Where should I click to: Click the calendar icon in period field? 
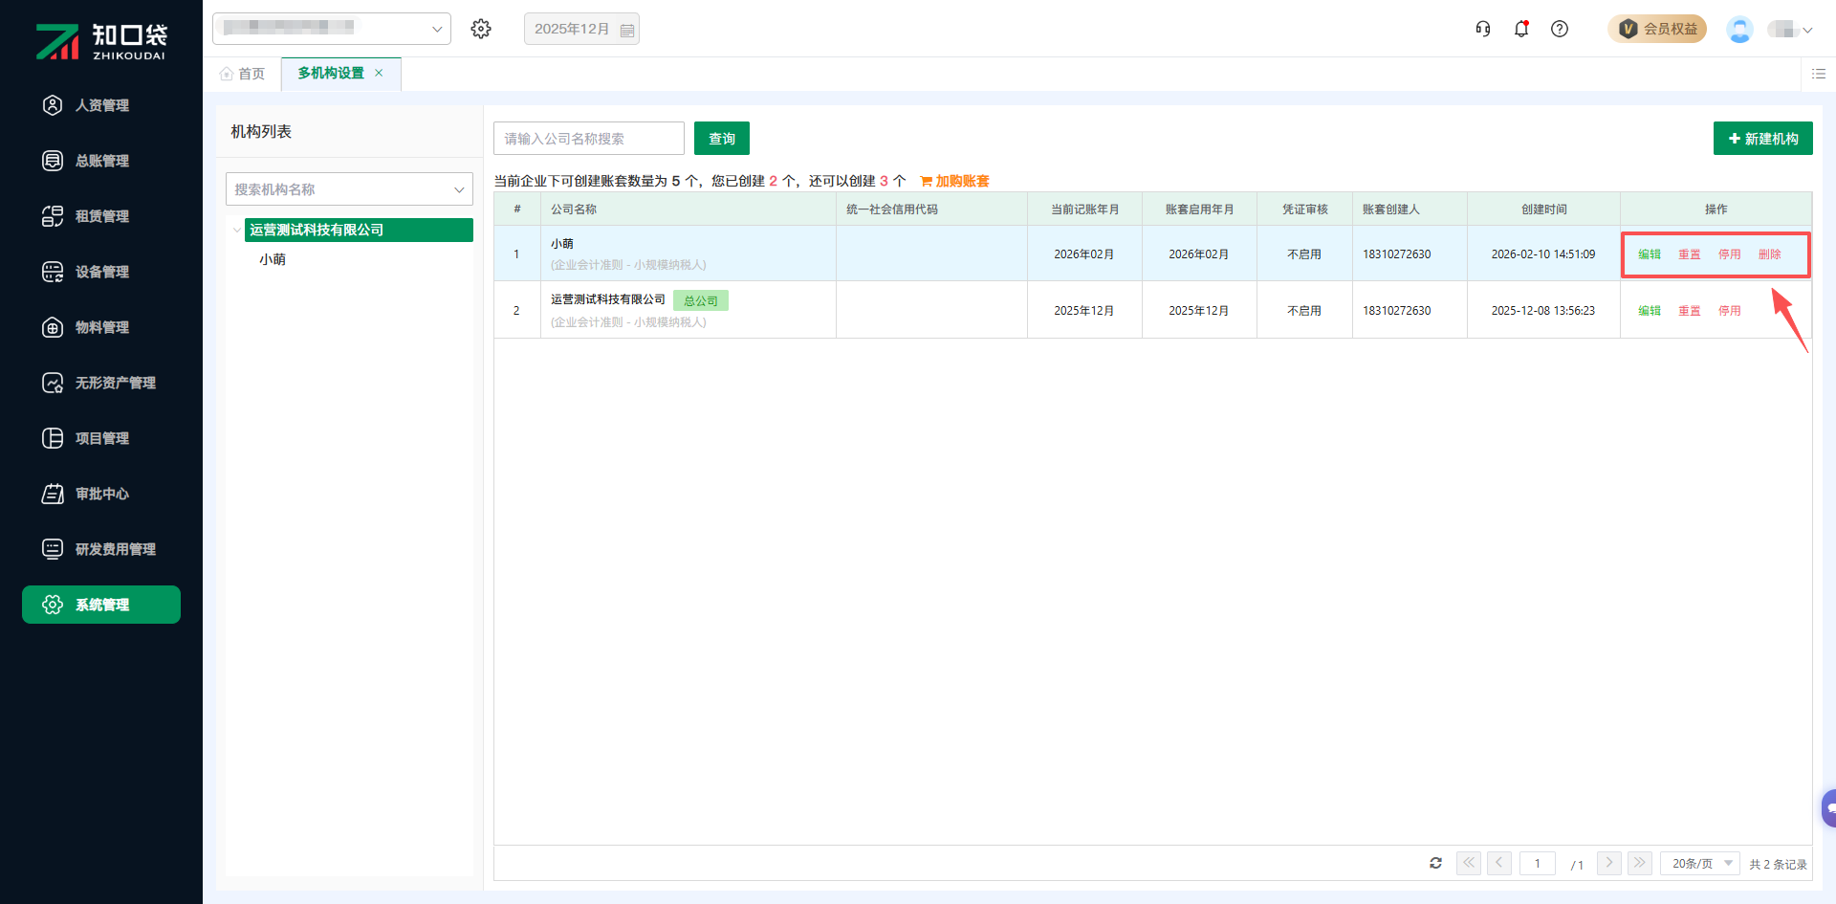click(x=627, y=30)
